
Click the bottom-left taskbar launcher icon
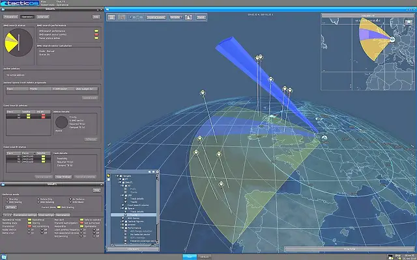[4, 256]
